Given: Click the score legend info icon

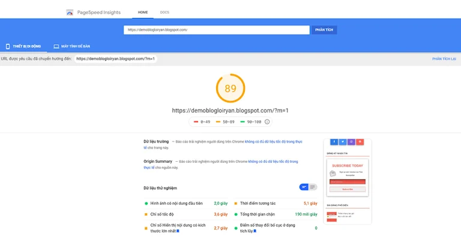Looking at the screenshot, I should point(267,122).
